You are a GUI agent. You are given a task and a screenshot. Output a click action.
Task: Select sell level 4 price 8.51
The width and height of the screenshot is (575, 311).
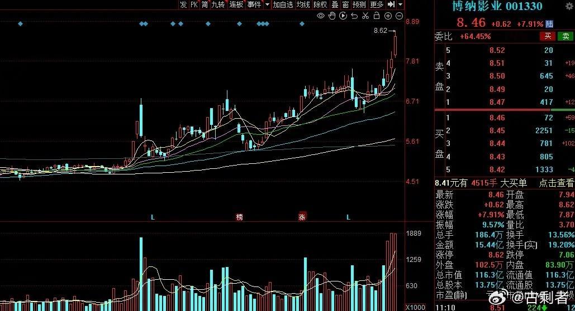tap(497, 63)
